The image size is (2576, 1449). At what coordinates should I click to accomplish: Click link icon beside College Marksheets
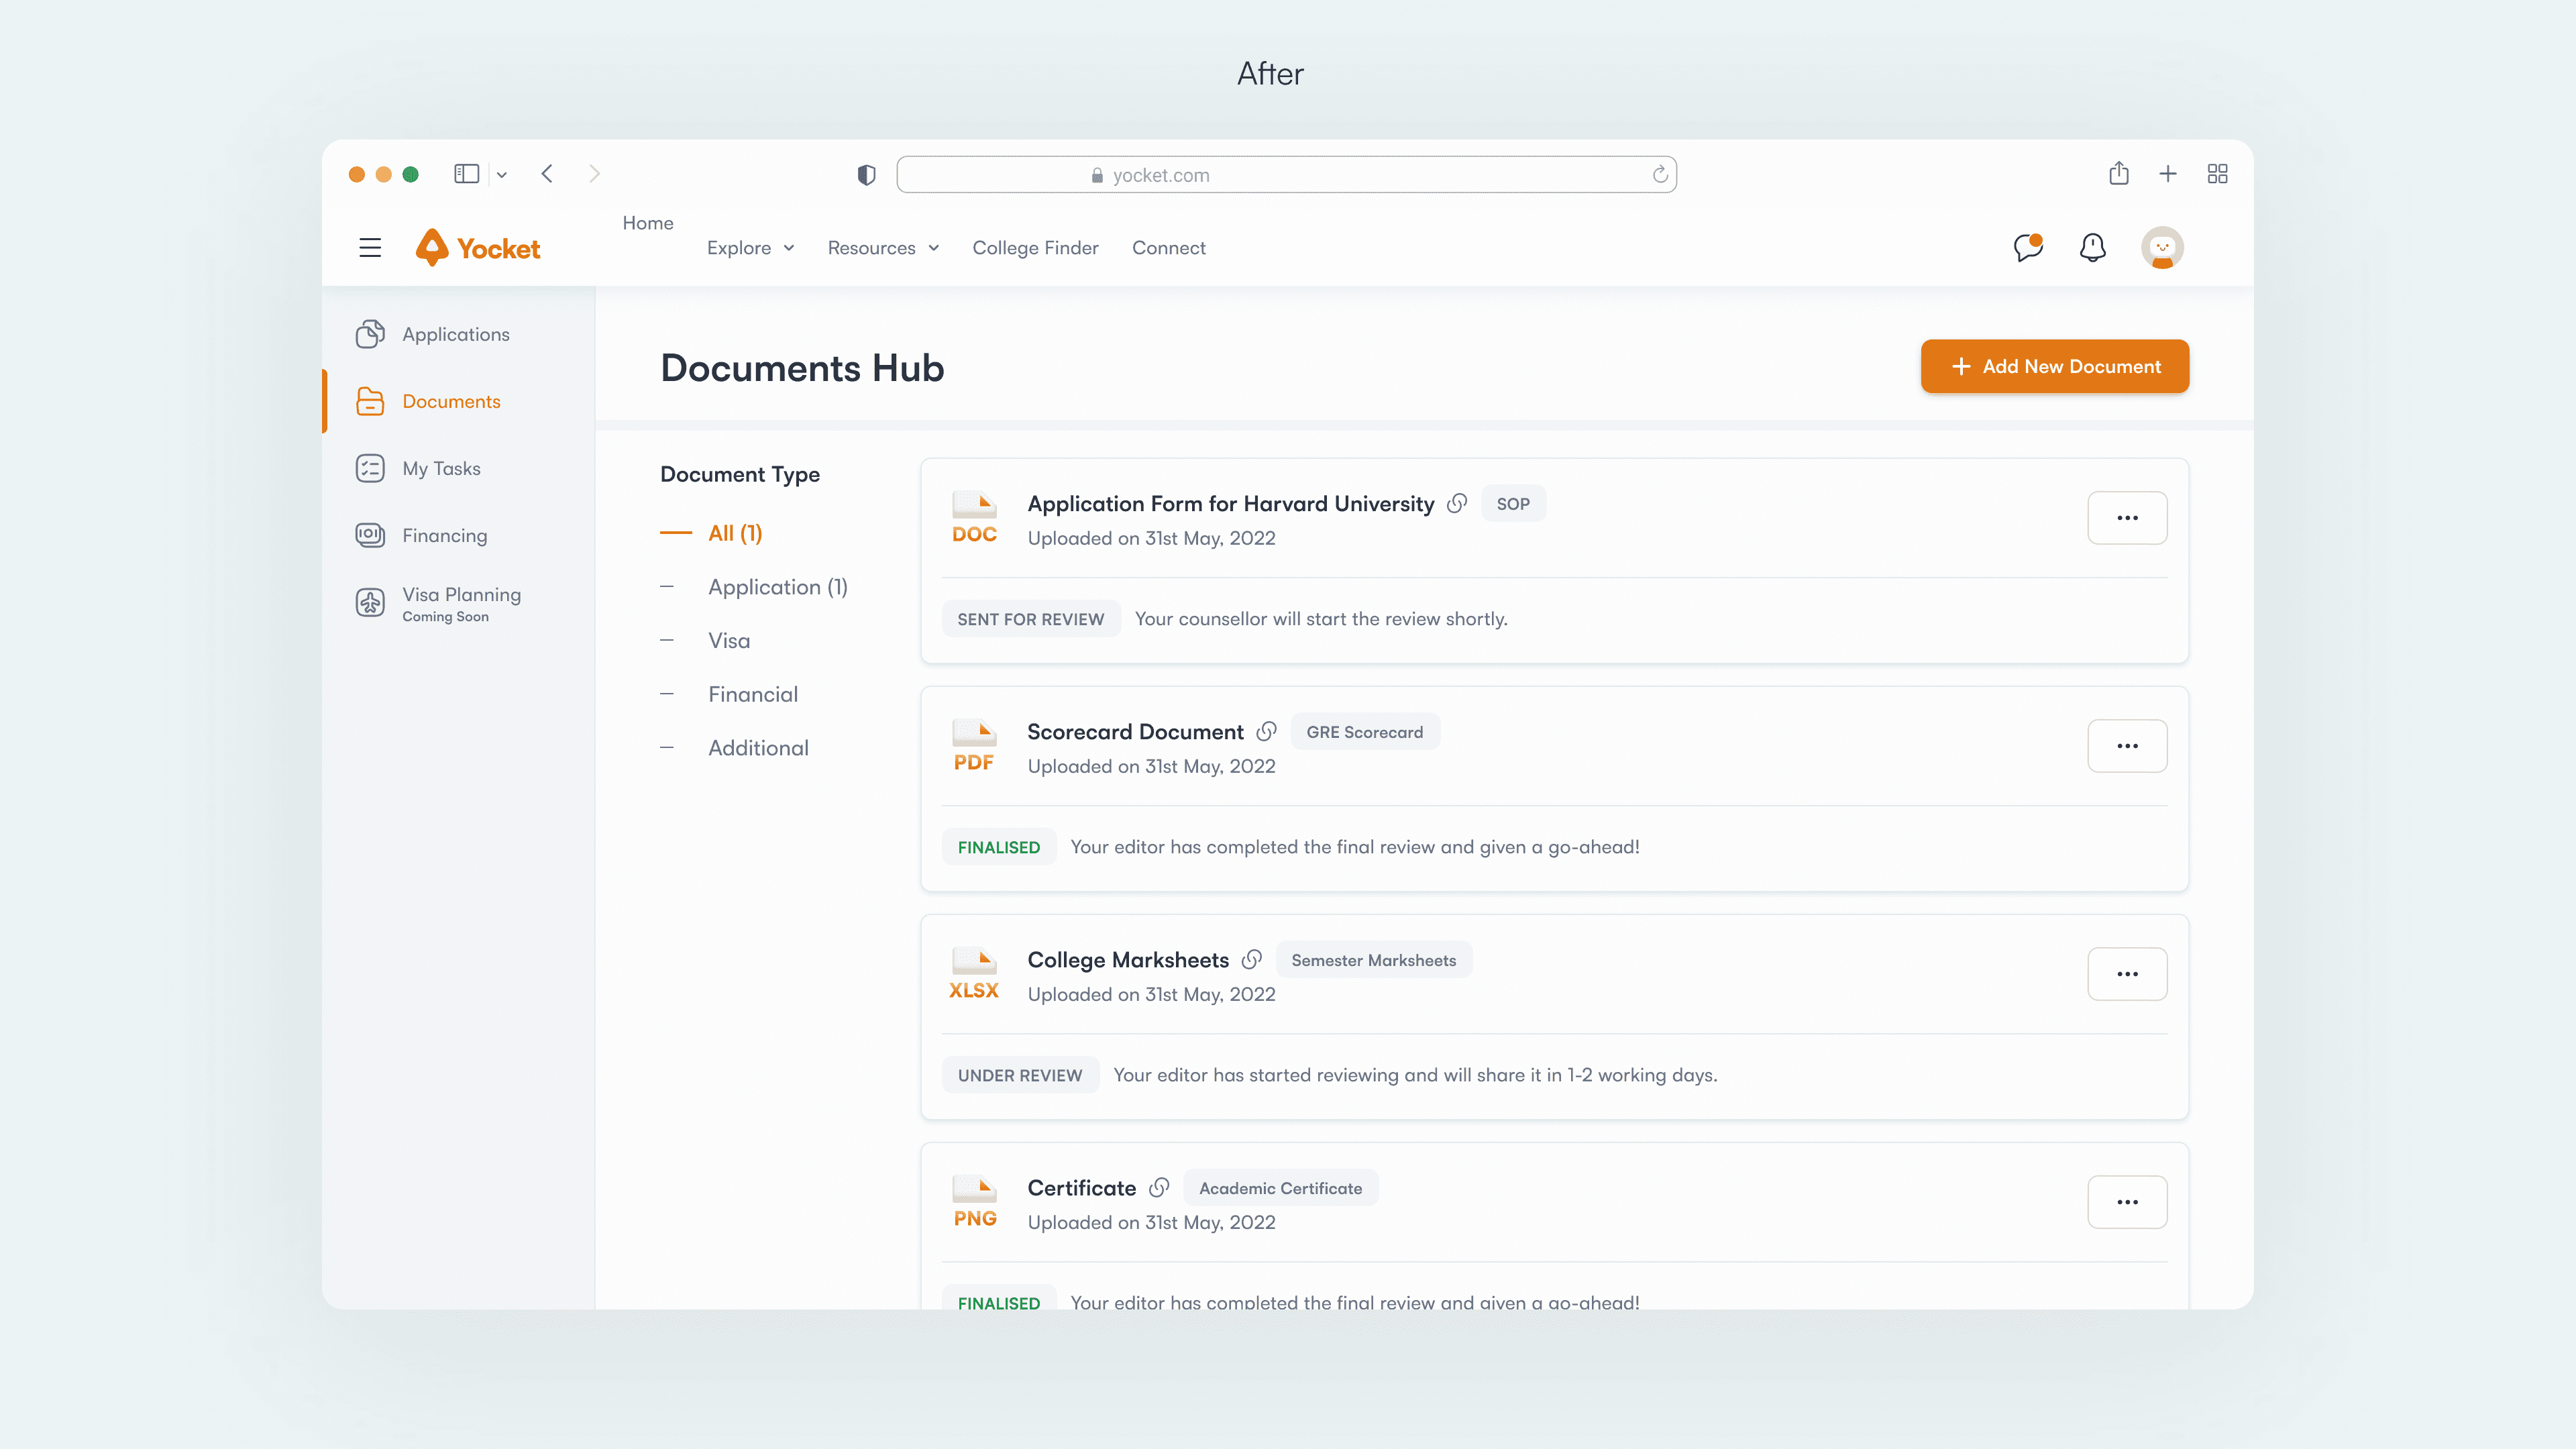(x=1251, y=959)
